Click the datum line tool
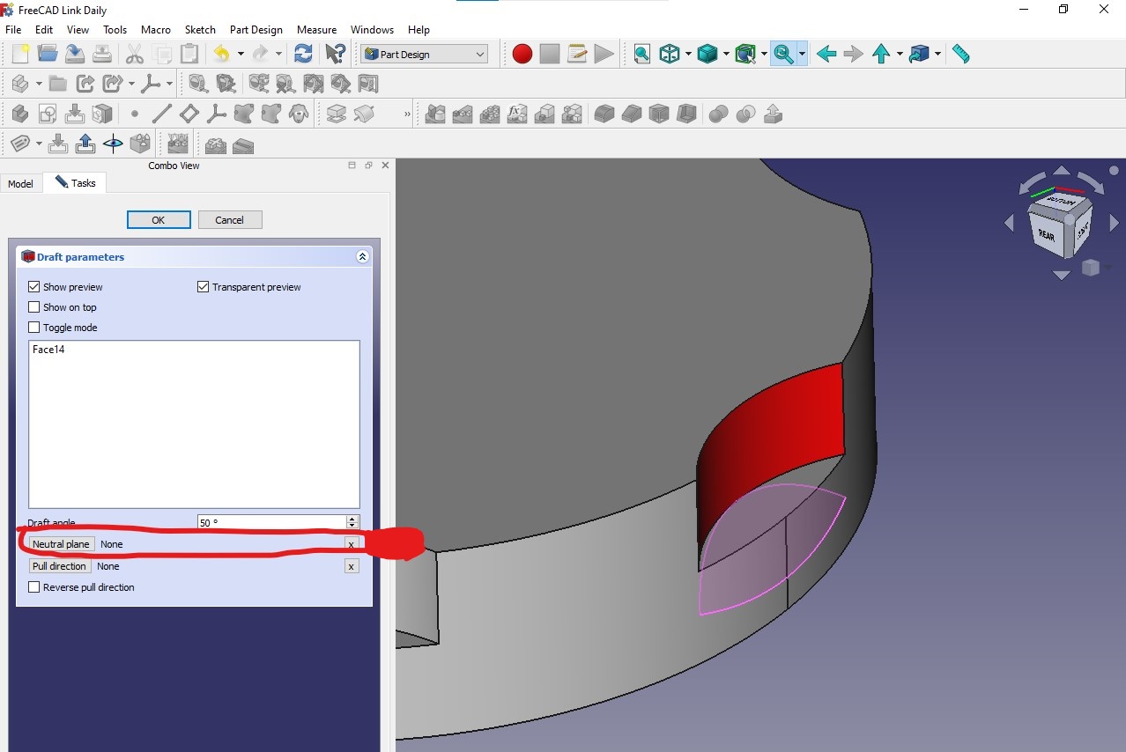The image size is (1126, 752). coord(161,114)
